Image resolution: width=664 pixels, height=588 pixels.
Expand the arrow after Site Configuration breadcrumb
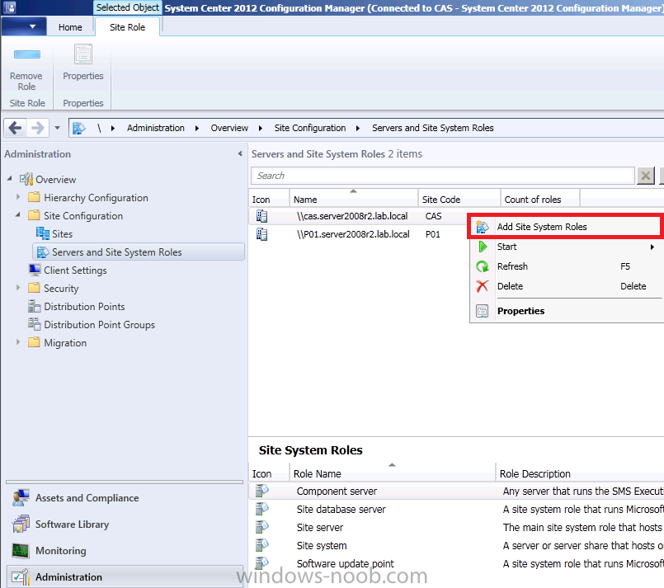[x=358, y=129]
